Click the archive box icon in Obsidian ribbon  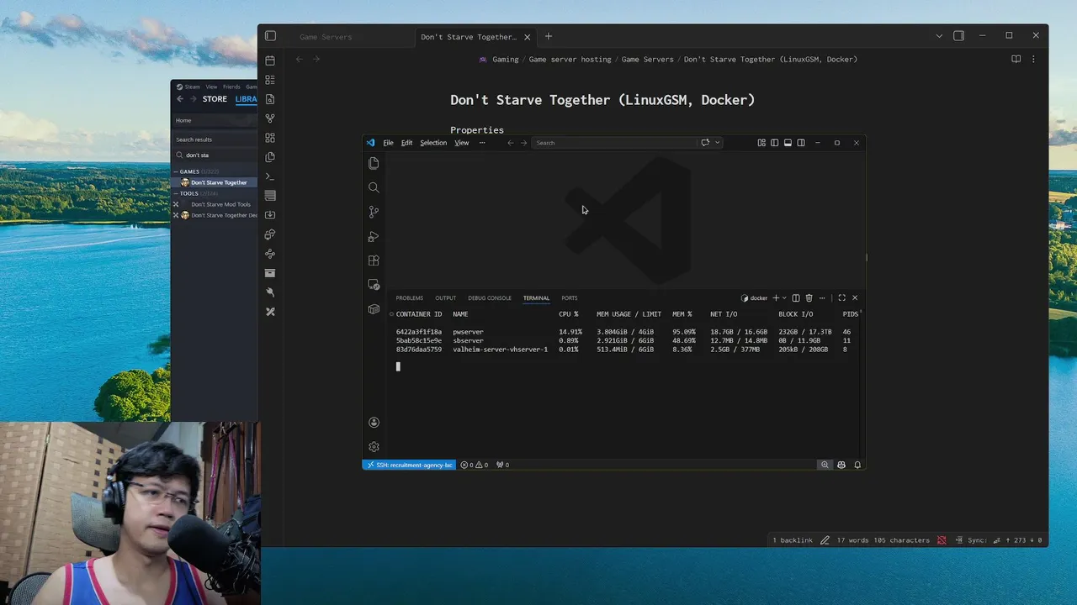(x=270, y=273)
